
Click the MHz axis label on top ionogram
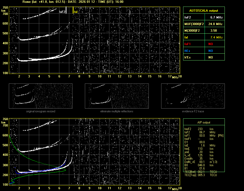click(175, 77)
